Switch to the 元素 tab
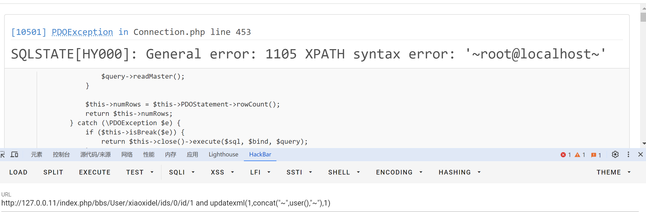The height and width of the screenshot is (212, 646). tap(37, 155)
